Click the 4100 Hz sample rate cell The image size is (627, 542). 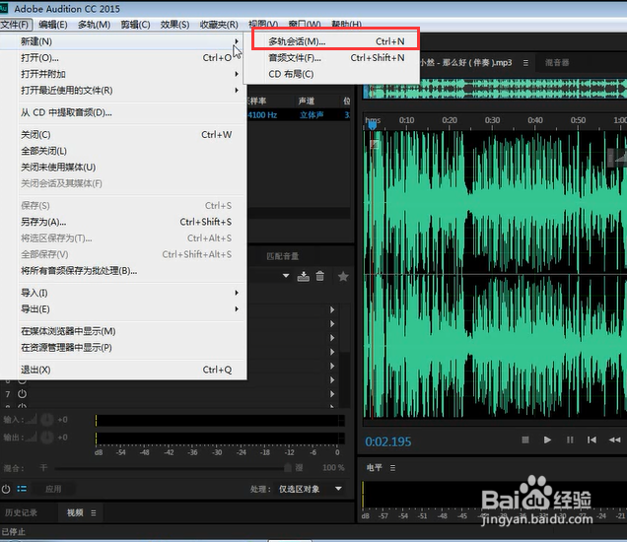click(x=262, y=115)
